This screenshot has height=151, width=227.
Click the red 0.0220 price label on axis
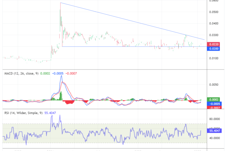[214, 44]
